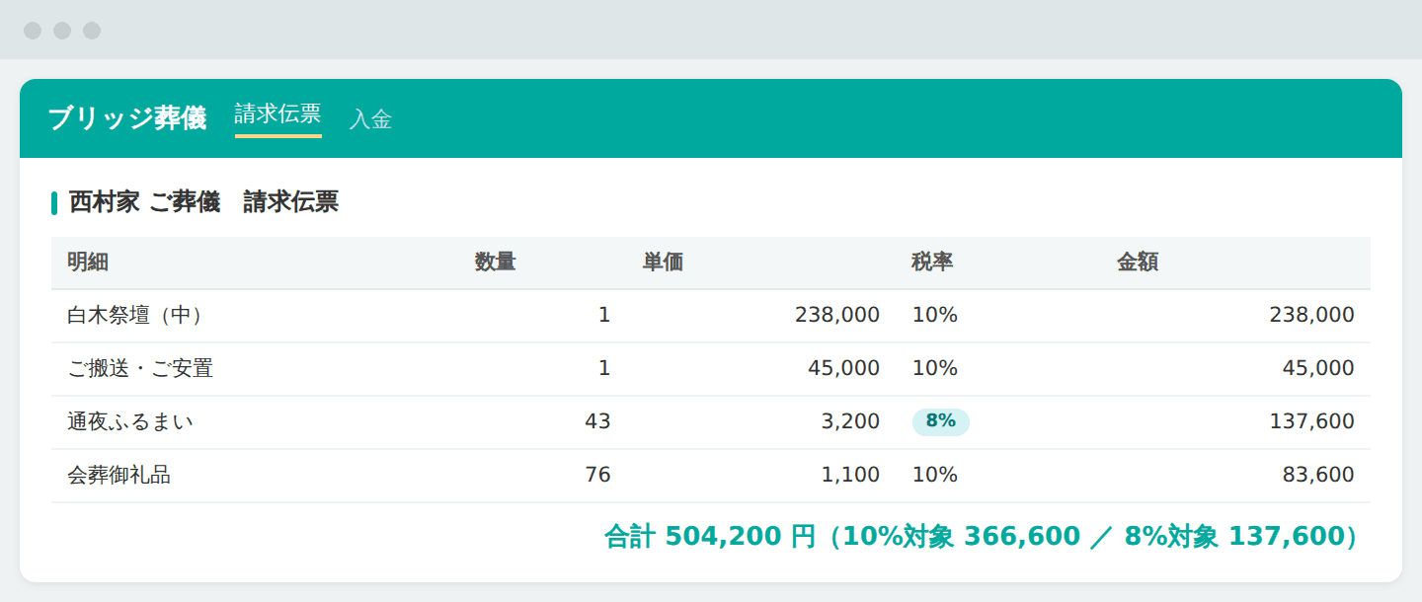Select the 合計 504,200 円 total line
The height and width of the screenshot is (602, 1422).
pyautogui.click(x=980, y=537)
